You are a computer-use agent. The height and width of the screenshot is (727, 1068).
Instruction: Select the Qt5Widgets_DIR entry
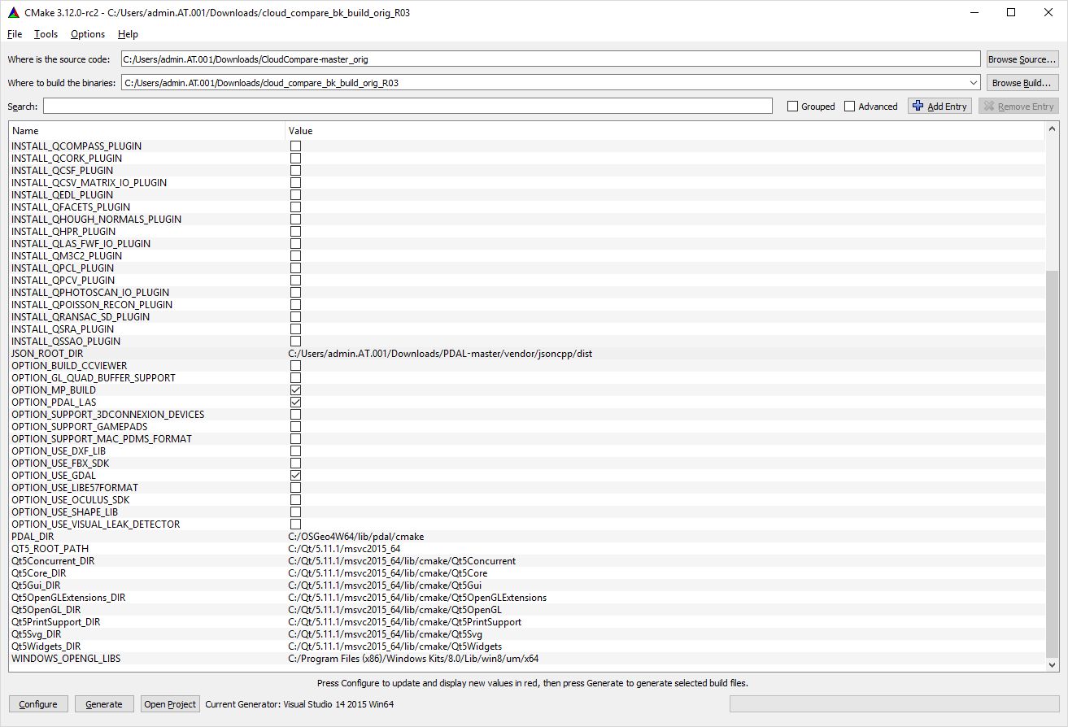coord(46,646)
